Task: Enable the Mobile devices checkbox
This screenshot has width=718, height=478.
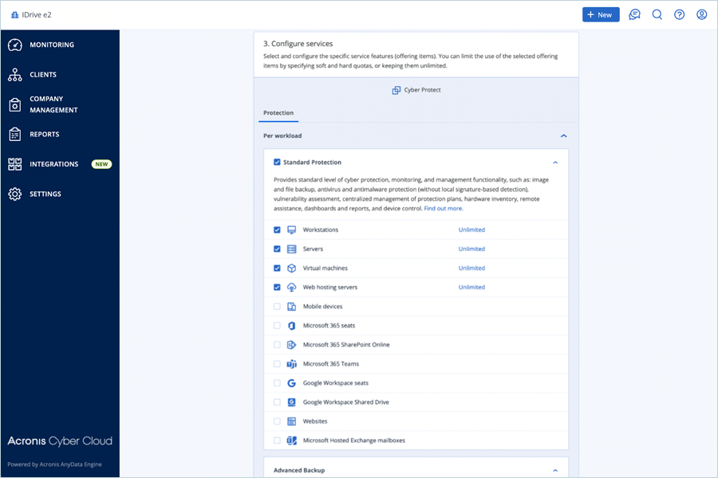Action: tap(277, 307)
